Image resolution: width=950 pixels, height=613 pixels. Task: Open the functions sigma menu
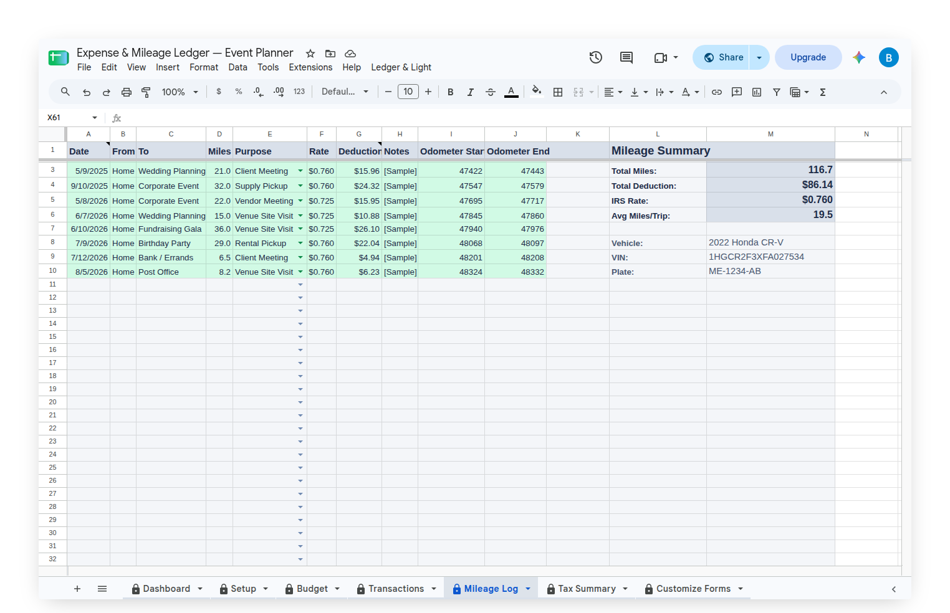pos(823,92)
